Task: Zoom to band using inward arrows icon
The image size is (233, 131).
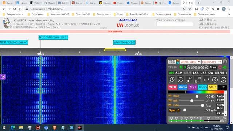Action: point(189,80)
